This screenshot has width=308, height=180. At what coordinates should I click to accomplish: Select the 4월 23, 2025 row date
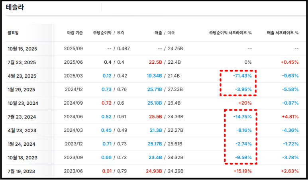22,76
